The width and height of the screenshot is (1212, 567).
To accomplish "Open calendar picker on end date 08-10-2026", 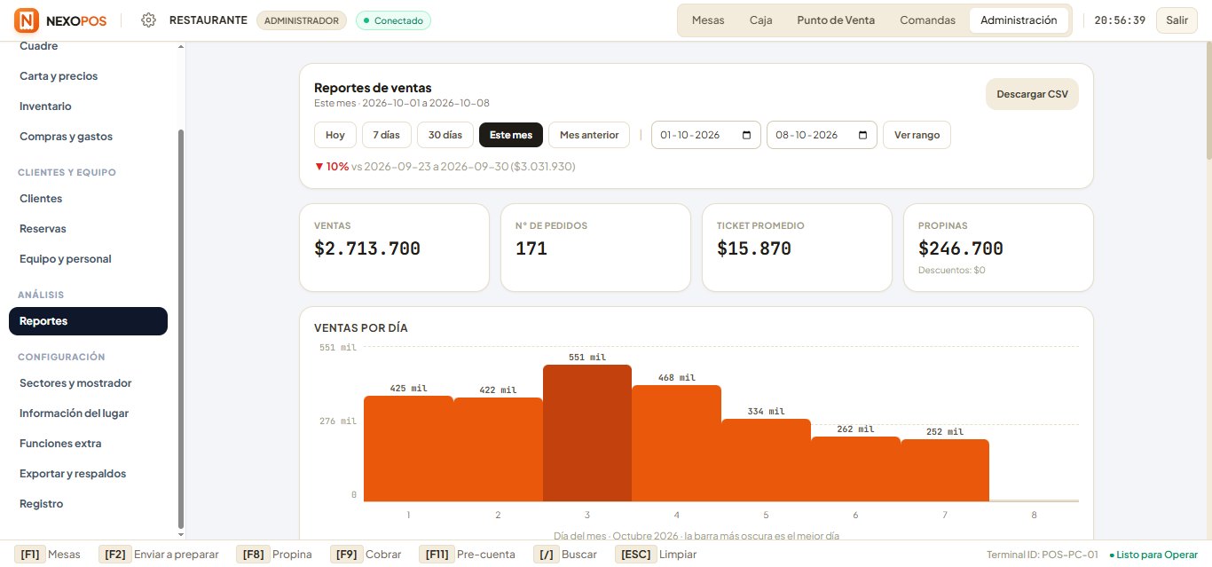I will point(863,135).
